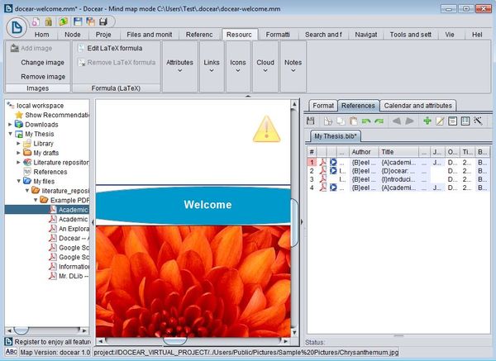Expand the Downloads tree node
This screenshot has width=496, height=361.
[10, 125]
